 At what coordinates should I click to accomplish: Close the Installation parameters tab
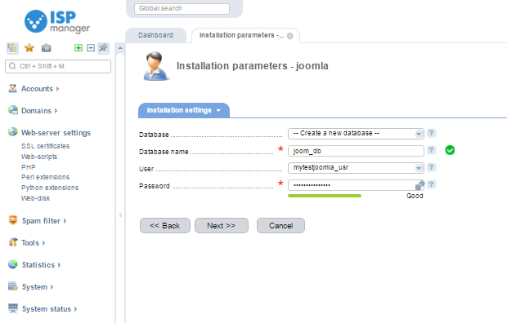[290, 36]
